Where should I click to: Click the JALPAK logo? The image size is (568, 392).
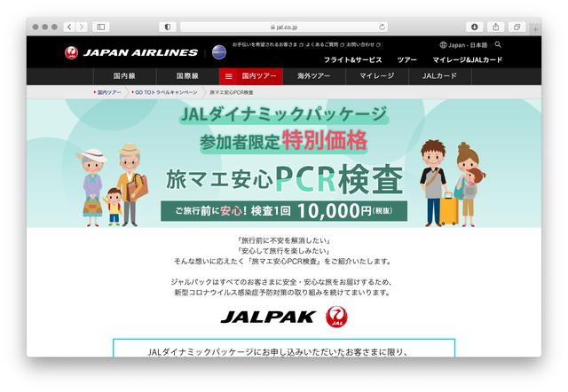coord(268,318)
